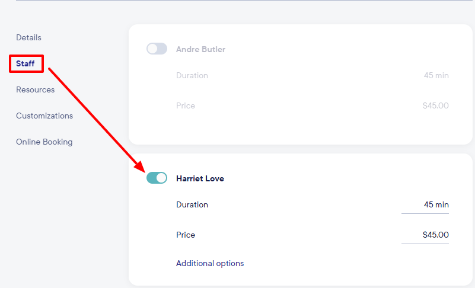Enable the Andre Butler toggle
Screen dimensions: 475x288
point(157,49)
